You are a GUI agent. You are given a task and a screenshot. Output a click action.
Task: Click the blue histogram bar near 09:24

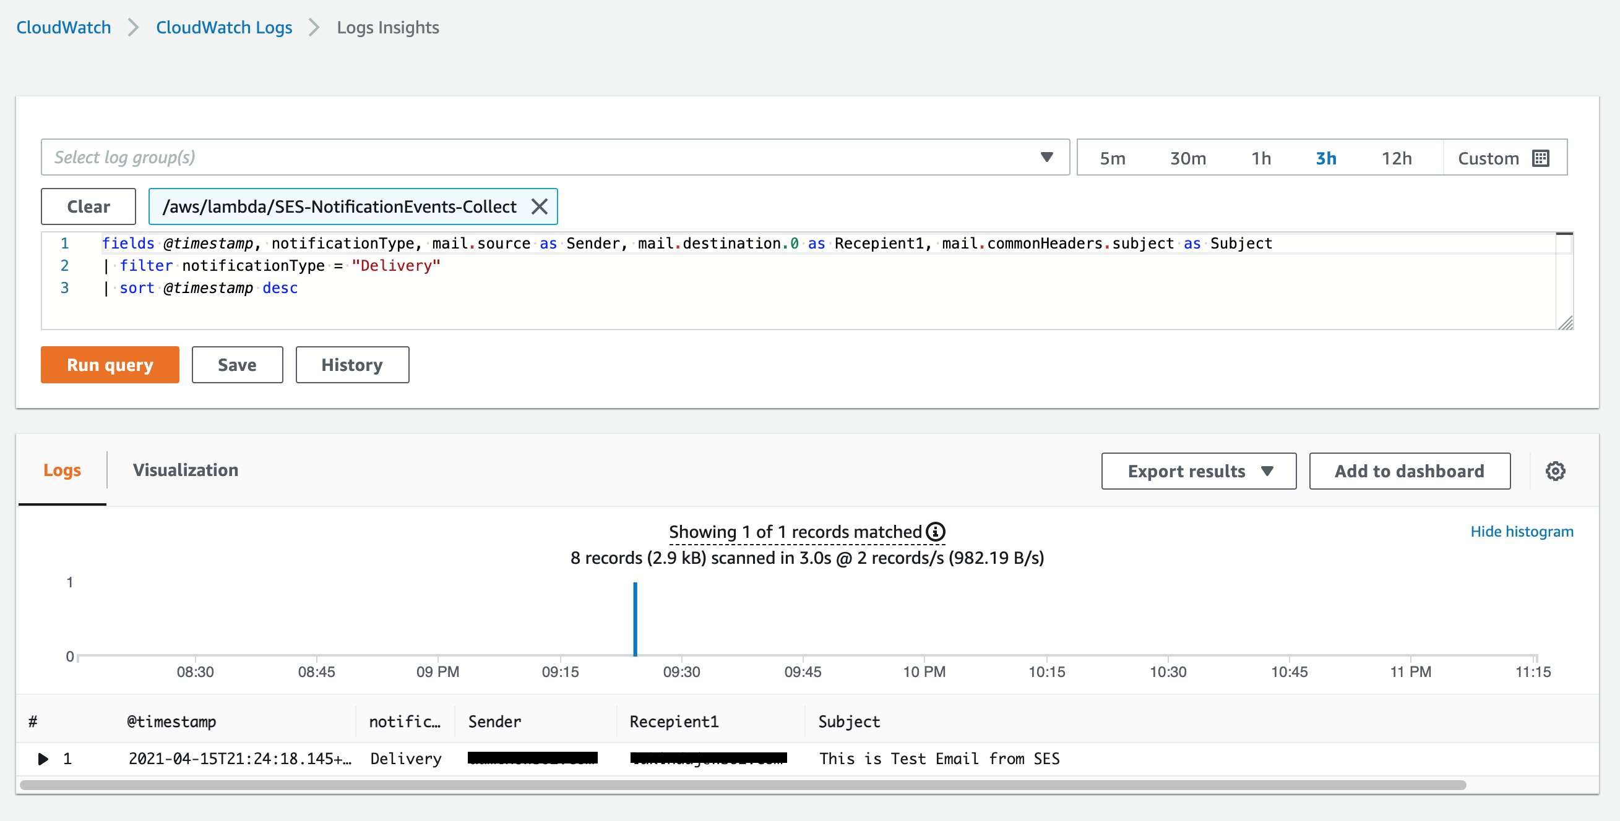tap(635, 619)
